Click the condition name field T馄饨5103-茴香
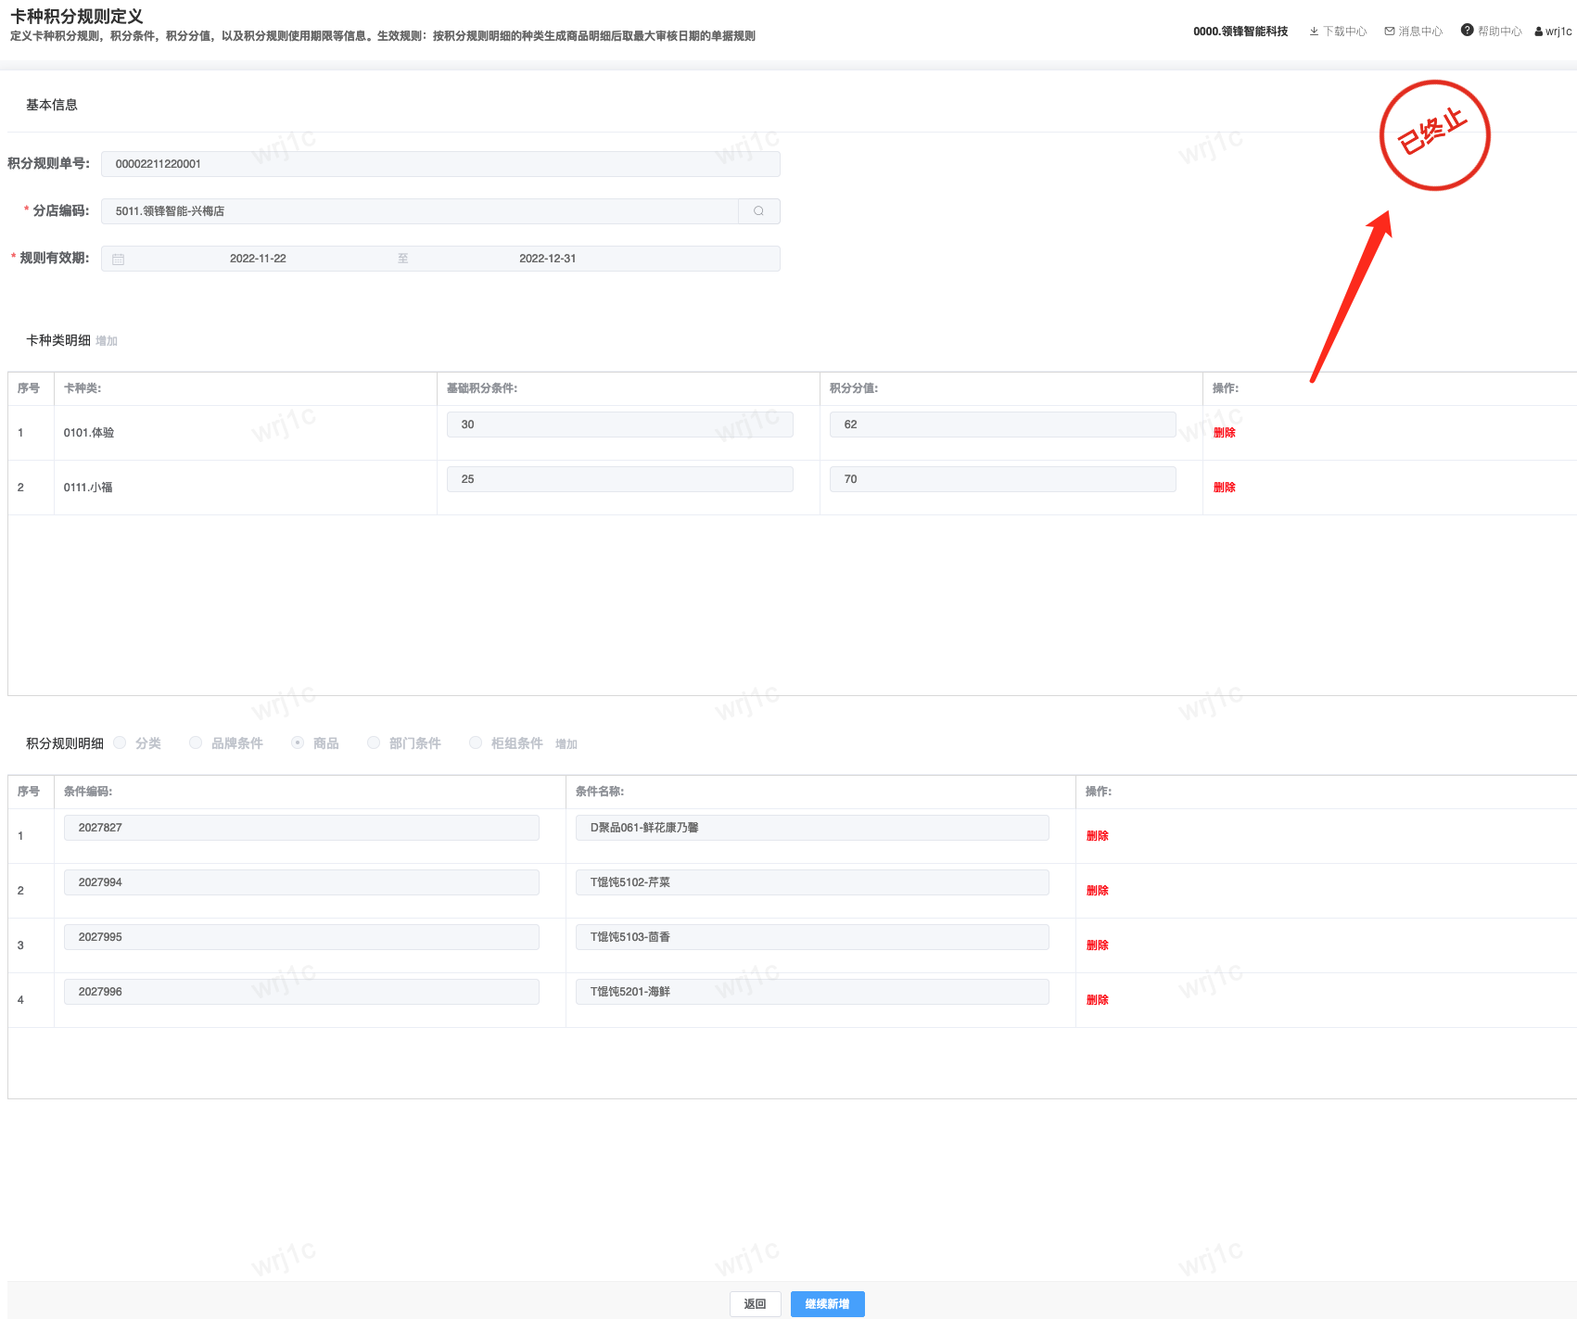The image size is (1577, 1319). [812, 937]
